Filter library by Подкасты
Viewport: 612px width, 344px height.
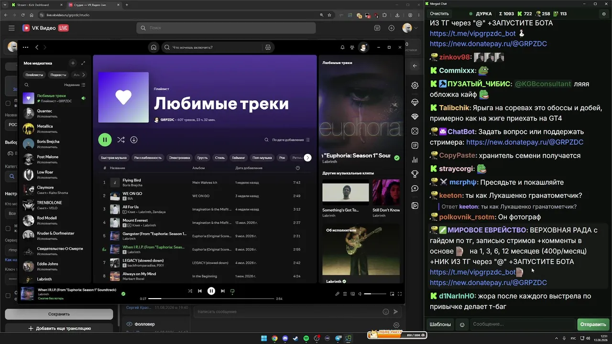pyautogui.click(x=58, y=75)
